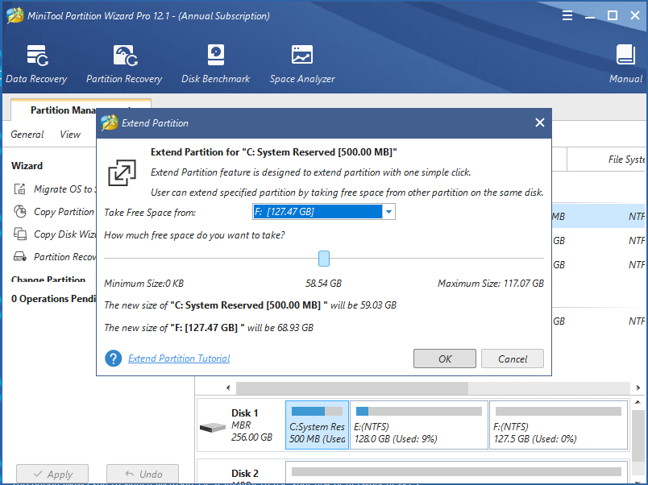The width and height of the screenshot is (648, 485).
Task: Click the Apply button
Action: pos(52,474)
